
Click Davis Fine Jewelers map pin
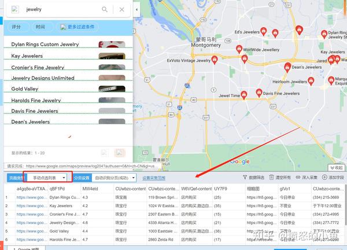coord(259,93)
